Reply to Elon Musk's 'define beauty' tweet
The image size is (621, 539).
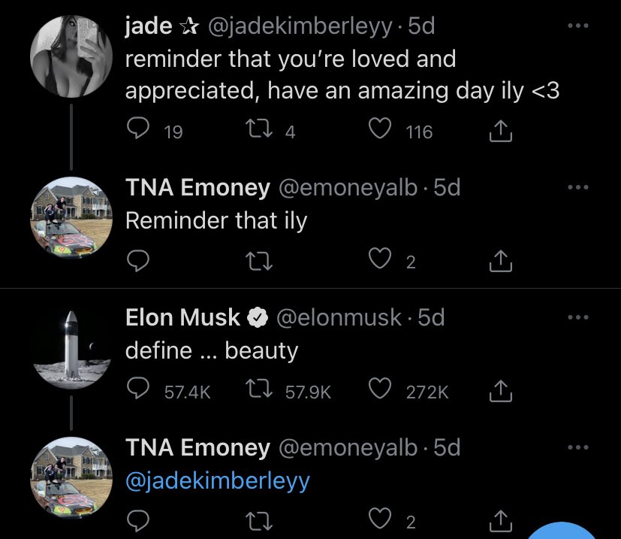[x=137, y=391]
